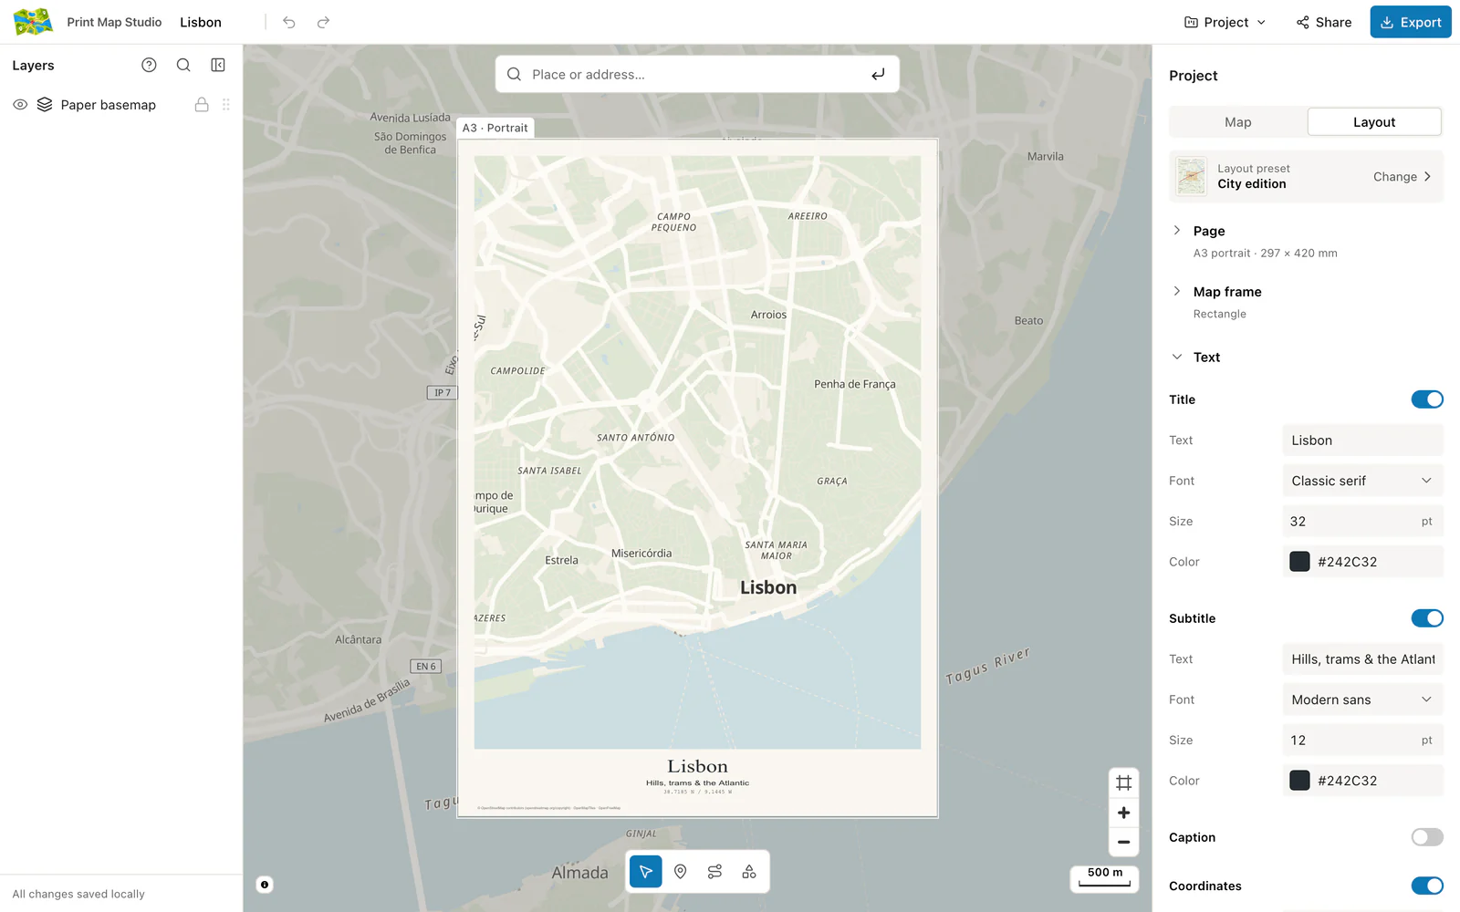Choose the route drawing tool
This screenshot has width=1460, height=912.
[714, 872]
